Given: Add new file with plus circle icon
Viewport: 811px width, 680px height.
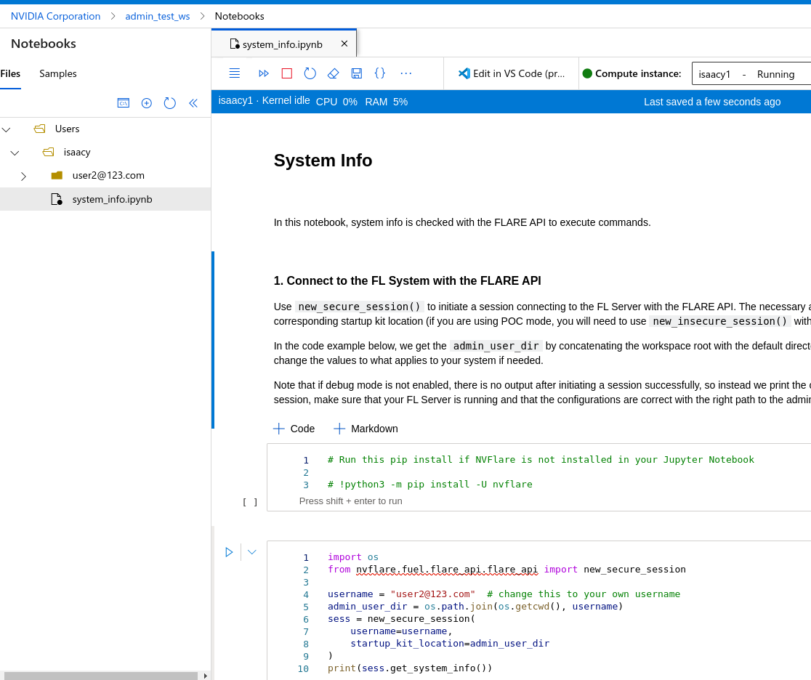Looking at the screenshot, I should 146,103.
